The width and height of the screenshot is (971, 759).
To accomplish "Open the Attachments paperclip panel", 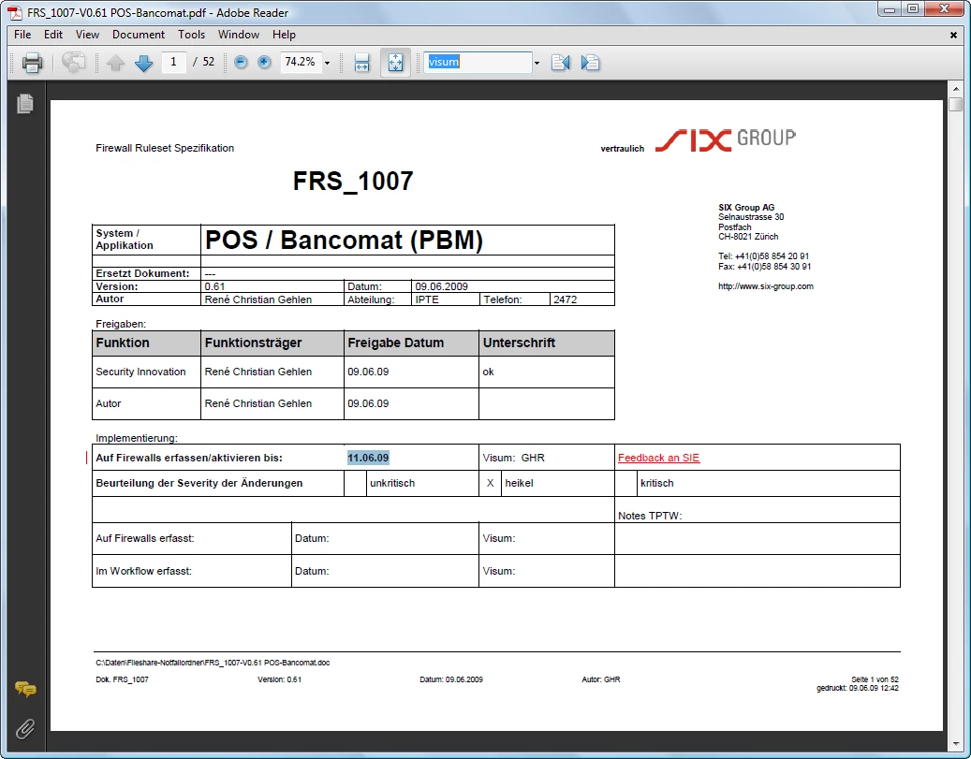I will click(24, 729).
